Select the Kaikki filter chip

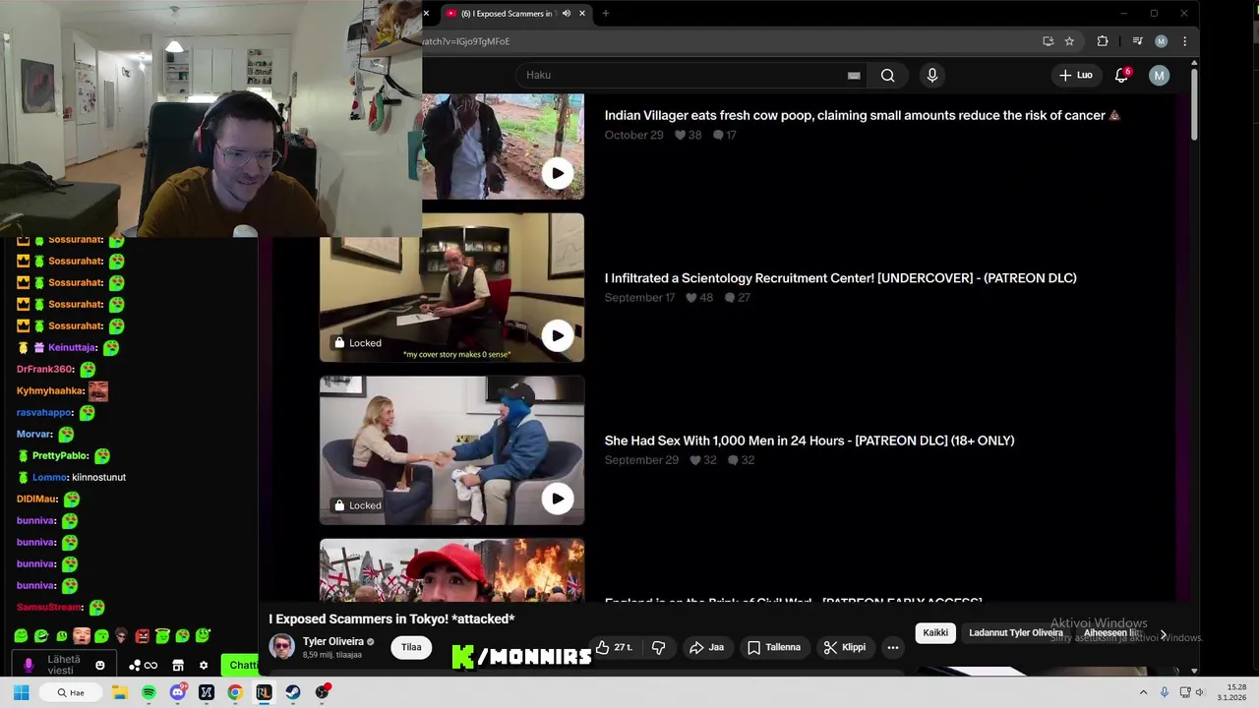pos(935,633)
